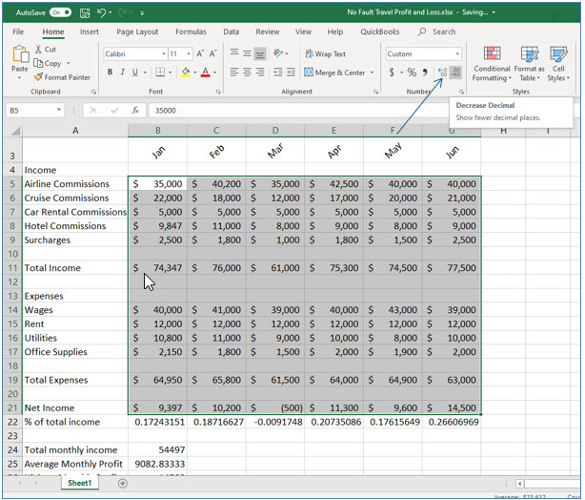
Task: Select the Sheet1 tab
Action: click(x=79, y=483)
